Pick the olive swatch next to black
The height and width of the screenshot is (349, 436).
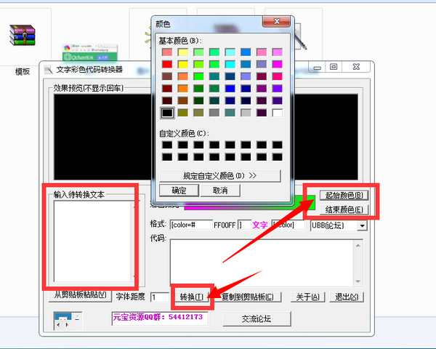183,113
